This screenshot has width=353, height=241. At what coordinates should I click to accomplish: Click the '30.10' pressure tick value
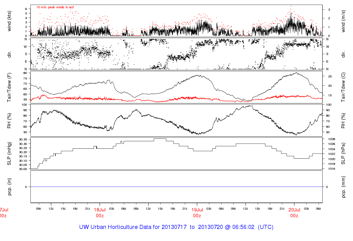(x=23, y=161)
